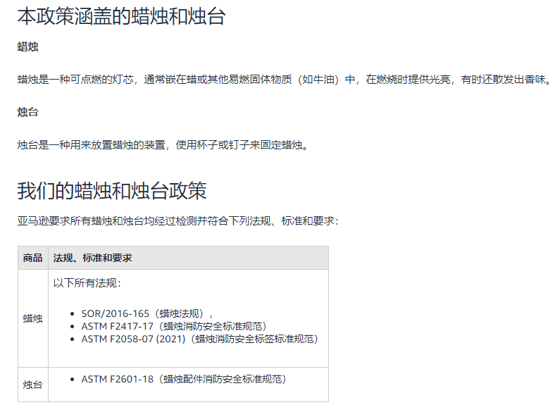
Task: Click the heading 我们的蜡烛和烛台政策
Action: [112, 191]
